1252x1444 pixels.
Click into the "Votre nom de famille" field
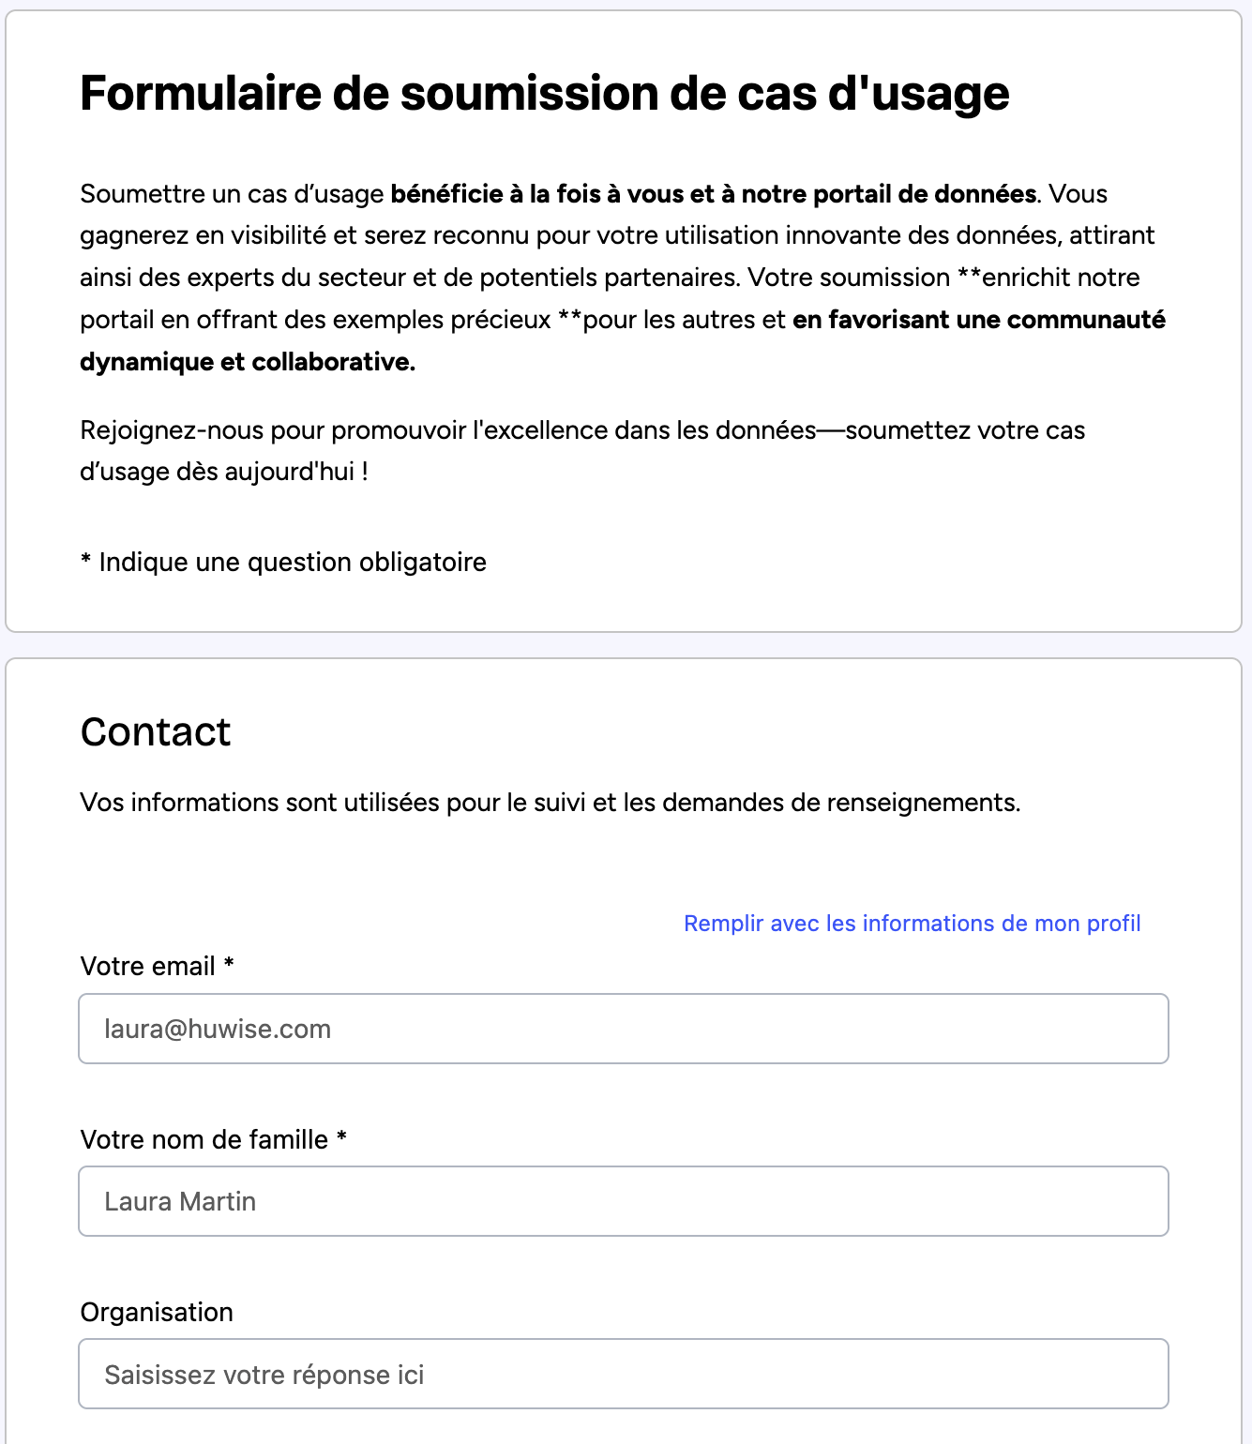click(x=624, y=1201)
